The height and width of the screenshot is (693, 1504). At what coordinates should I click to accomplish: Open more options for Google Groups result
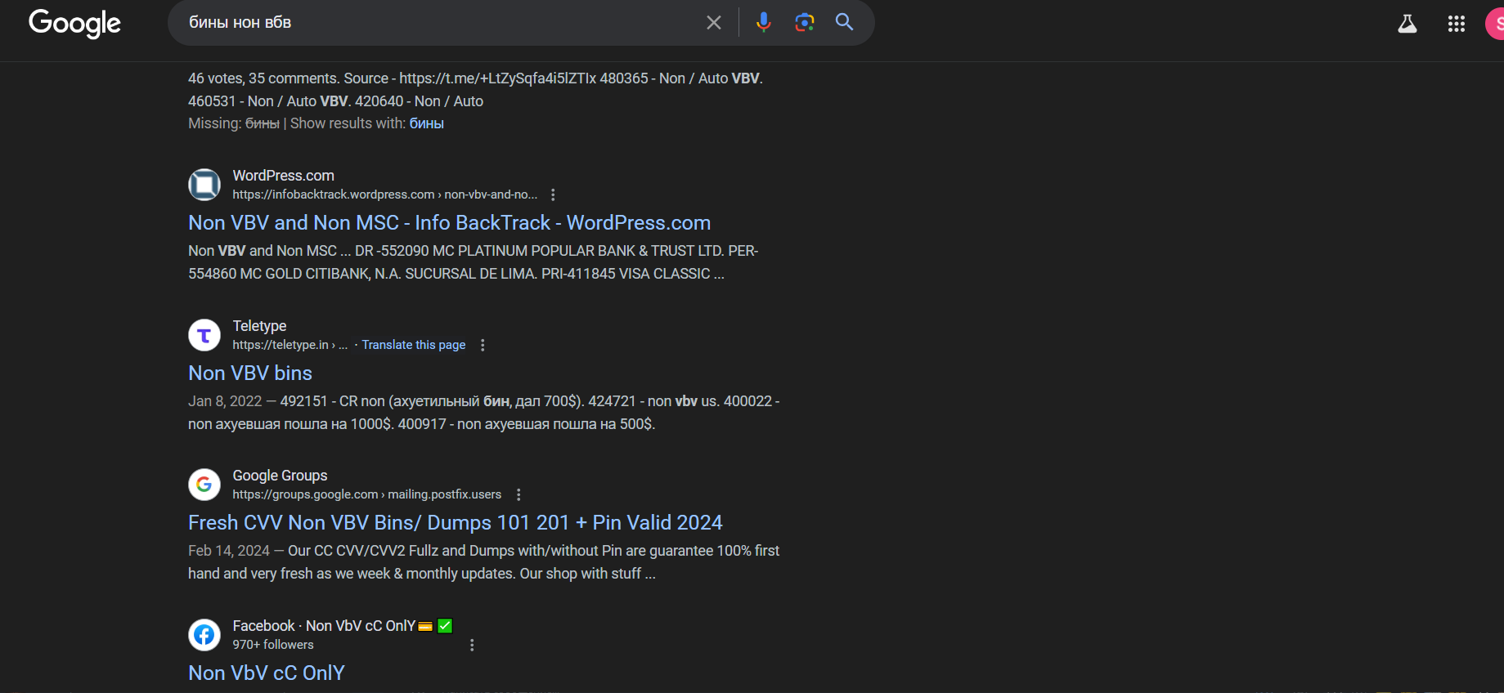pyautogui.click(x=519, y=494)
